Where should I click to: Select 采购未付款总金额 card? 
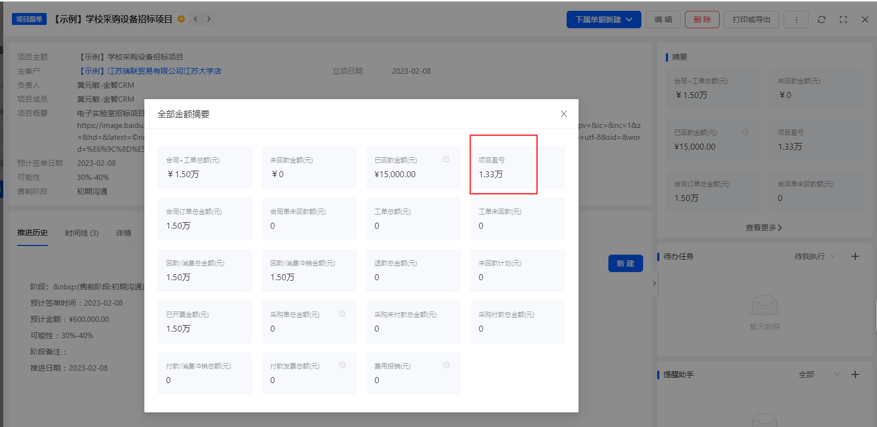(414, 322)
